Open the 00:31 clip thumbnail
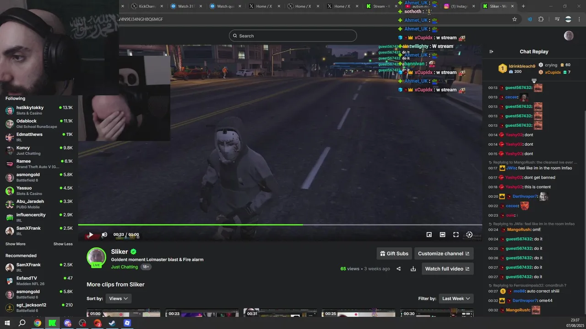586x329 pixels. coord(280,313)
